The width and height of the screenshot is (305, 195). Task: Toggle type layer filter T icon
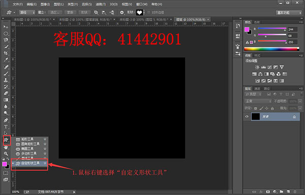point(281,94)
